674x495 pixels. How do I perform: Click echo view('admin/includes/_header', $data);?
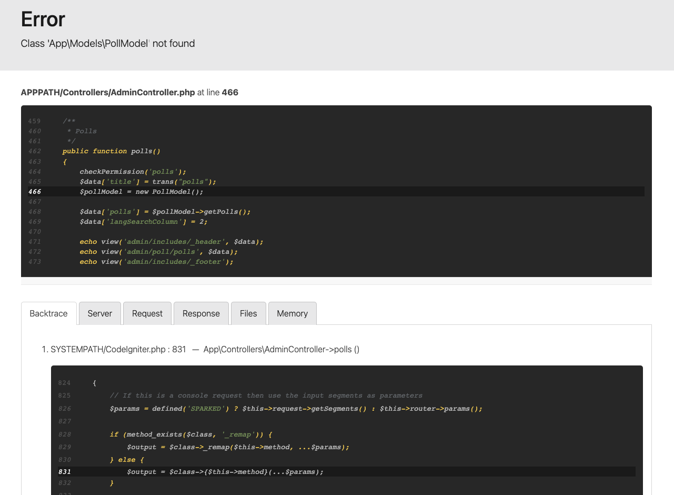click(x=172, y=242)
